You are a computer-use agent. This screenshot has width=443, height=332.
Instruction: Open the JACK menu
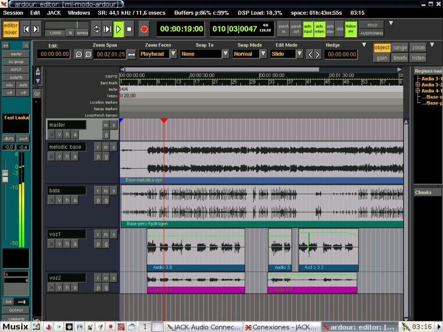click(x=54, y=13)
